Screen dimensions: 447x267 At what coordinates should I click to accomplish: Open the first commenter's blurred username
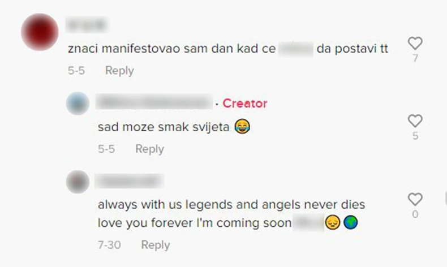(87, 25)
